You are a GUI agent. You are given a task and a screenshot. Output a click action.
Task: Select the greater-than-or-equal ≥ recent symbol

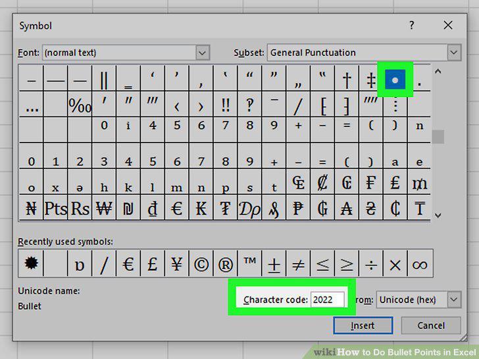click(x=347, y=264)
